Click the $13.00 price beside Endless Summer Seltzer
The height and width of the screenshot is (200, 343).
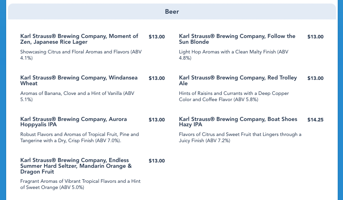(157, 161)
